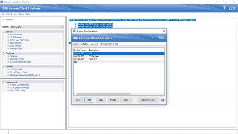Open the Schemas link
Screen dimensions: 238x134
tap(14, 56)
